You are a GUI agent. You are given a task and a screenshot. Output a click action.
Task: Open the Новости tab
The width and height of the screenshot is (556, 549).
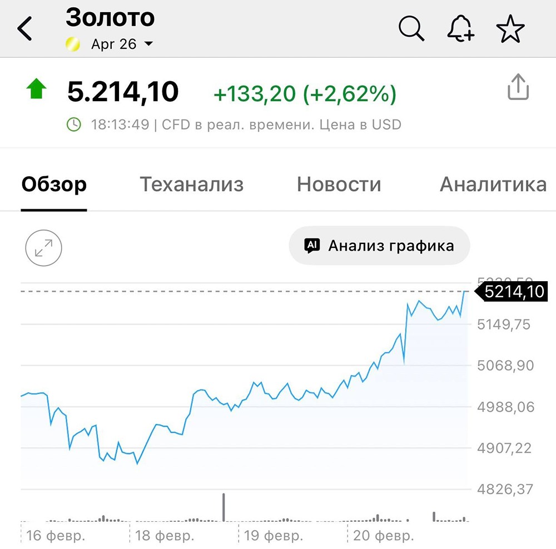tap(339, 184)
